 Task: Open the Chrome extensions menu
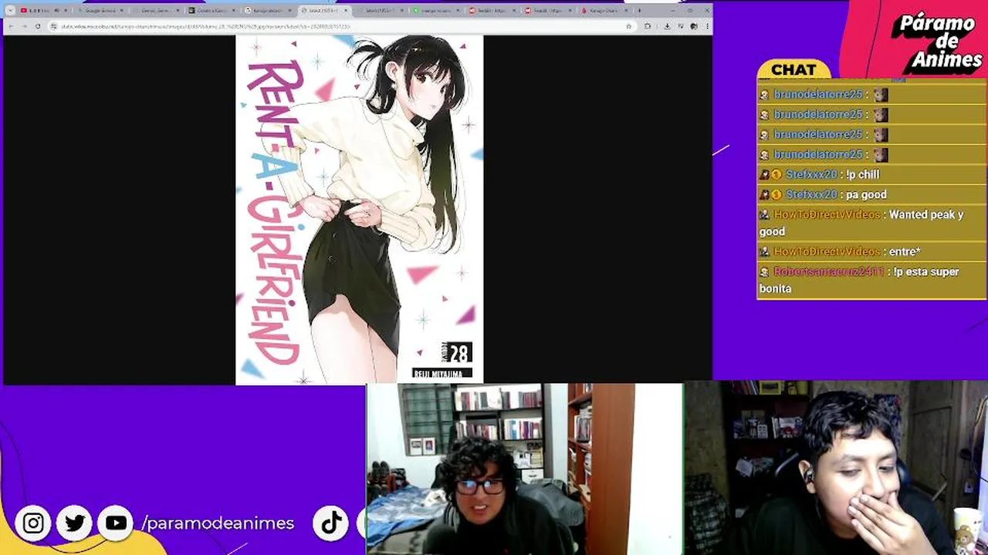coord(648,26)
